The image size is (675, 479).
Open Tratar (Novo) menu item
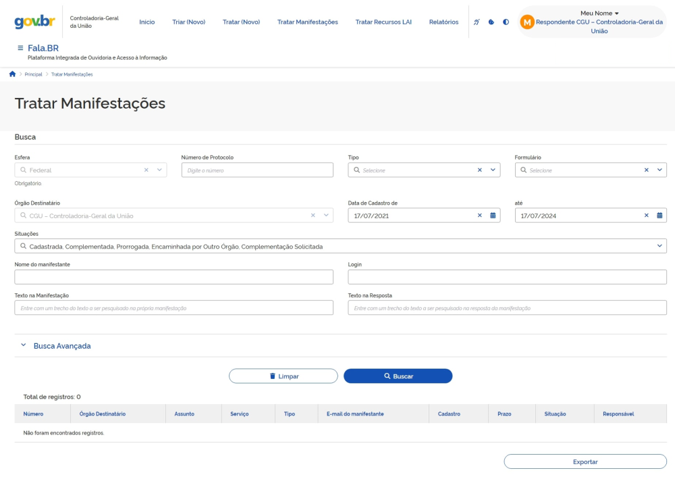pos(241,22)
